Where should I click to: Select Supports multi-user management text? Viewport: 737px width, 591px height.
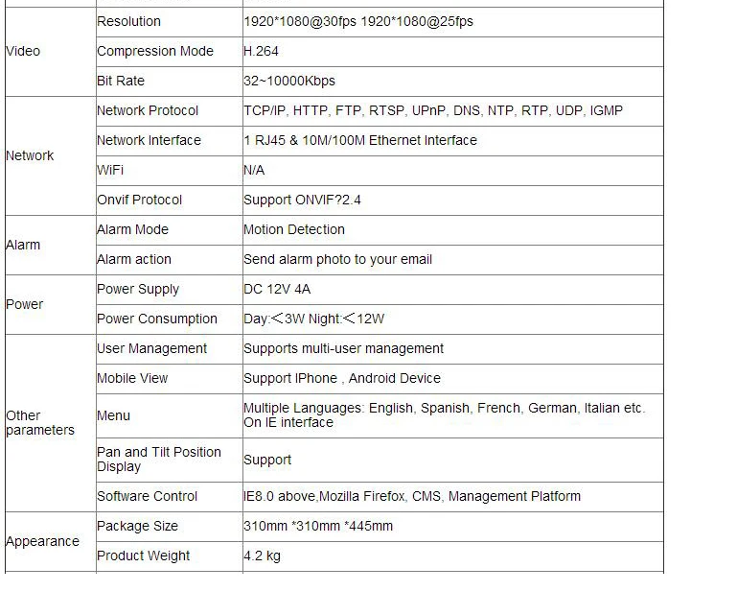343,348
